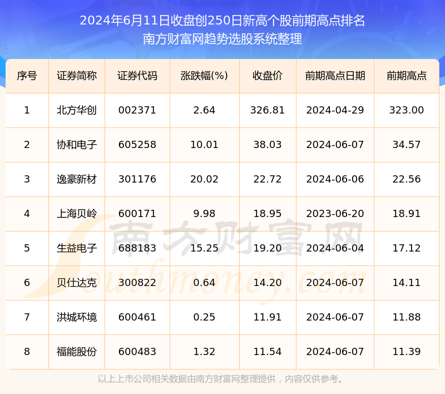Click previous high 14.11
This screenshot has height=394, width=445.
tap(407, 283)
